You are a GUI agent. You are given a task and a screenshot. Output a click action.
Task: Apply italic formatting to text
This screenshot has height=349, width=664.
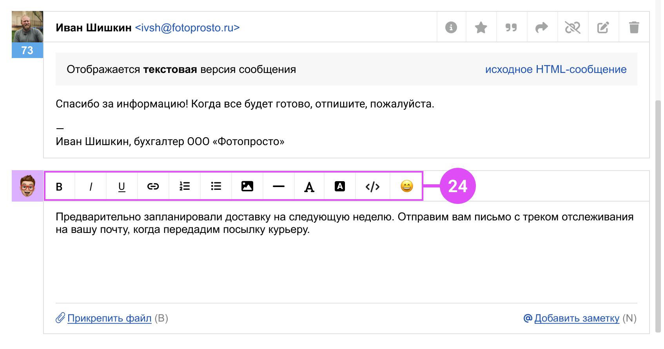pos(91,187)
